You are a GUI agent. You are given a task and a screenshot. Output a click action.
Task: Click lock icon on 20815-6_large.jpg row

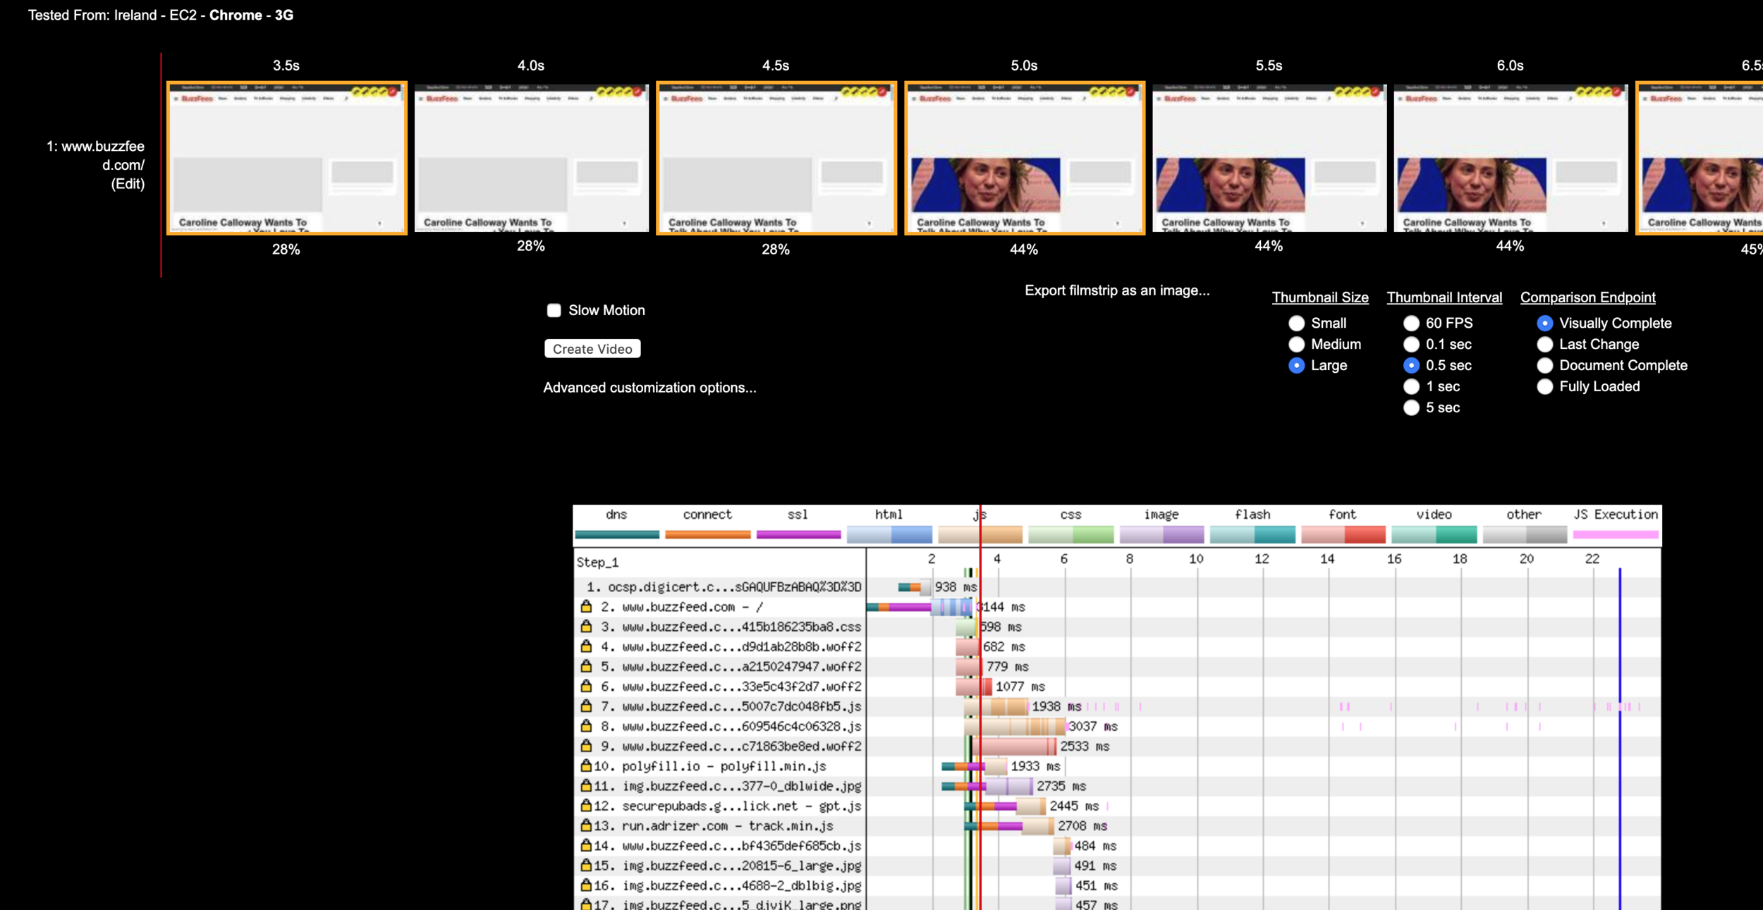point(586,865)
